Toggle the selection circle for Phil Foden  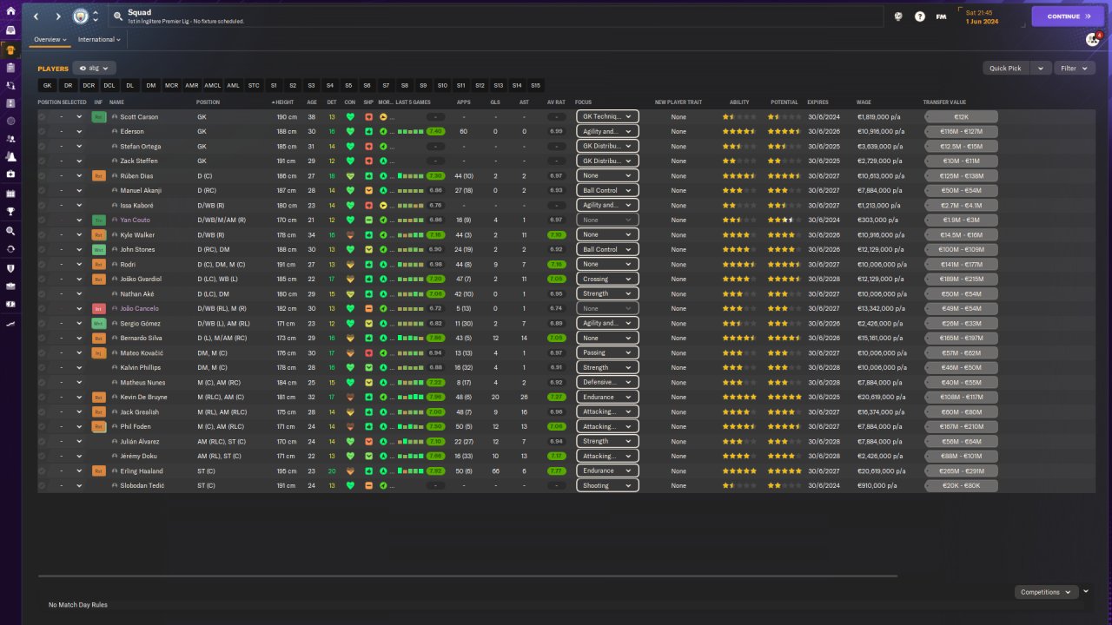pyautogui.click(x=42, y=426)
